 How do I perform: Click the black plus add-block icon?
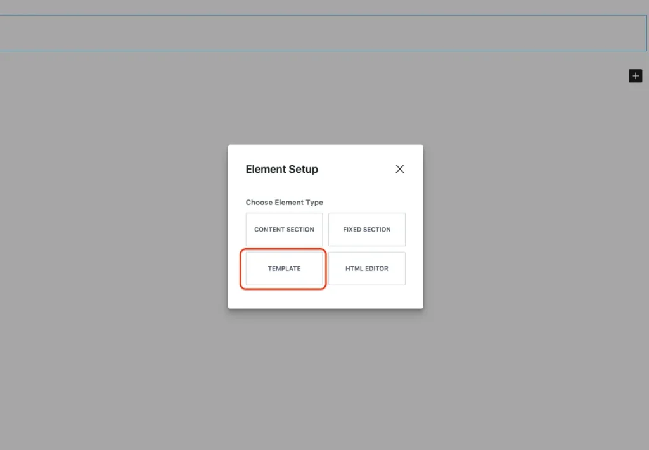point(635,75)
